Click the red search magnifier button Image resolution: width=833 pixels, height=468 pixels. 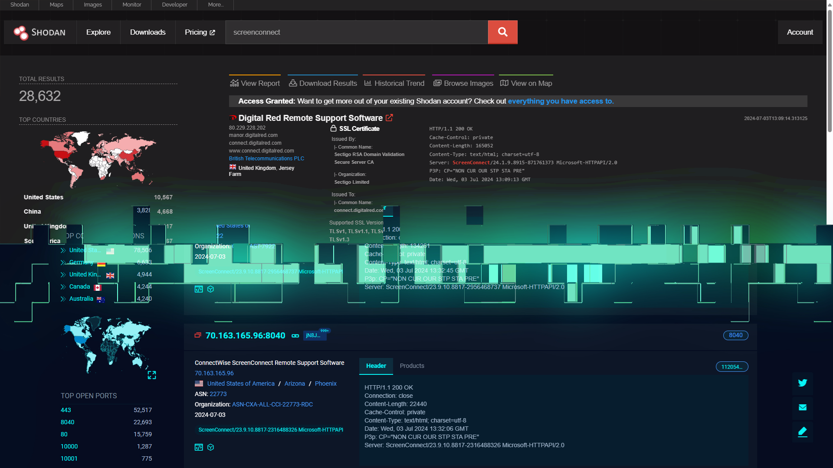click(502, 32)
